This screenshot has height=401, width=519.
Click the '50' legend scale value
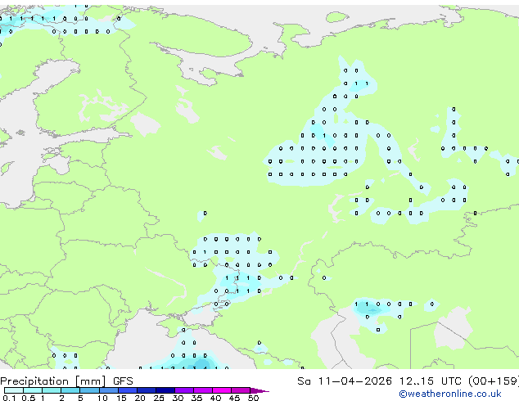pos(253,398)
